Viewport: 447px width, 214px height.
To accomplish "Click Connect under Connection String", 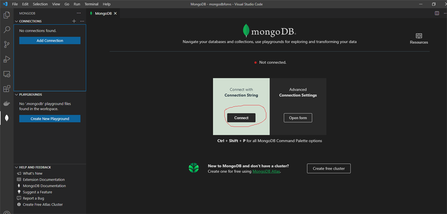I will (x=241, y=117).
